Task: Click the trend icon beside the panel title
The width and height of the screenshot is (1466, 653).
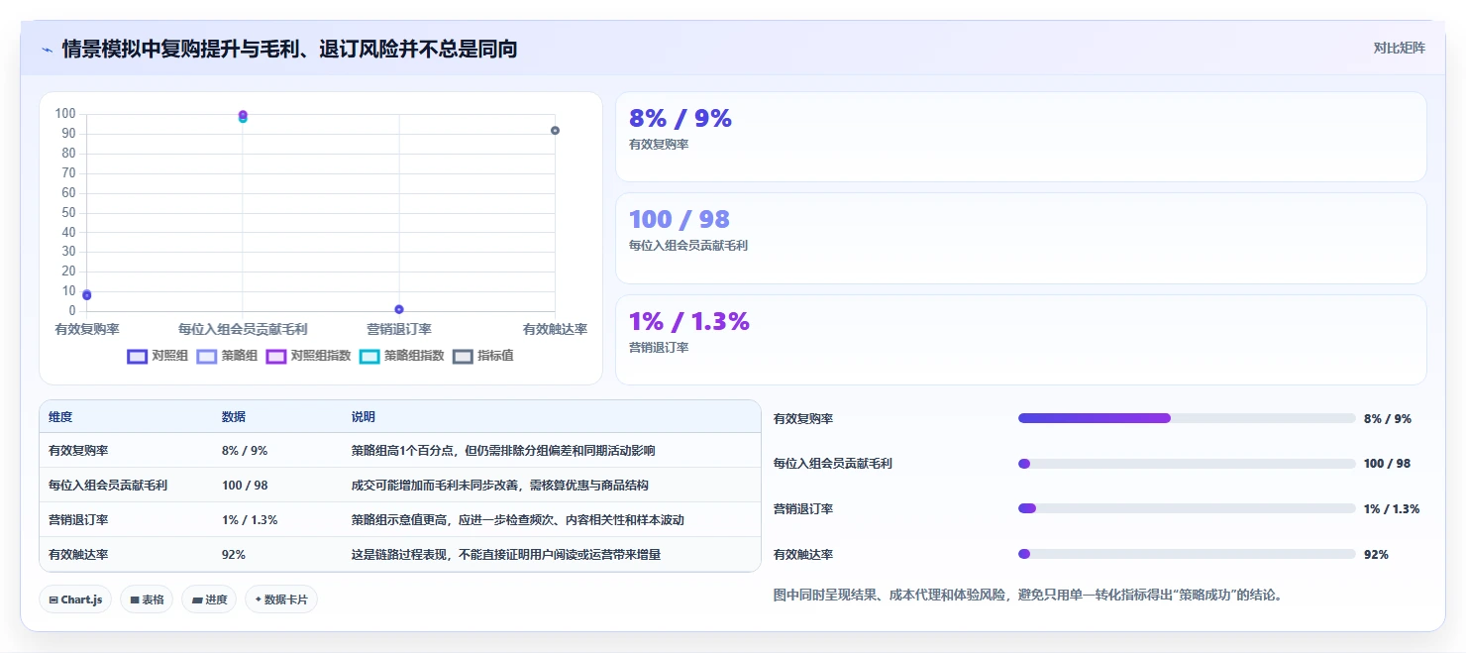Action: click(x=47, y=49)
